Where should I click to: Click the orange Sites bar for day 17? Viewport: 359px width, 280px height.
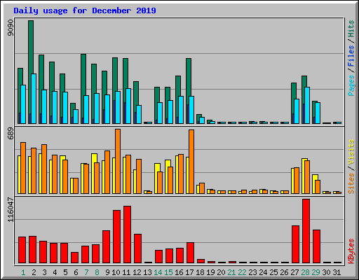tap(191, 162)
